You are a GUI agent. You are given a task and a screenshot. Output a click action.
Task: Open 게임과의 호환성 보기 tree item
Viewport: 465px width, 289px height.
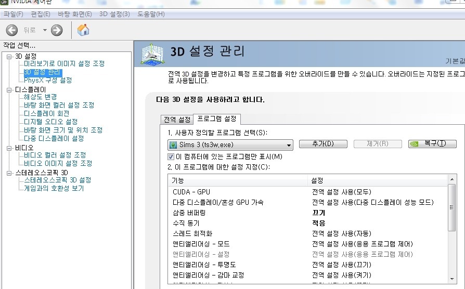54,188
